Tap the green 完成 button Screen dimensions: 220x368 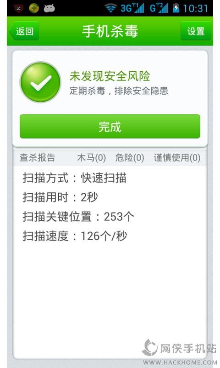click(x=110, y=126)
